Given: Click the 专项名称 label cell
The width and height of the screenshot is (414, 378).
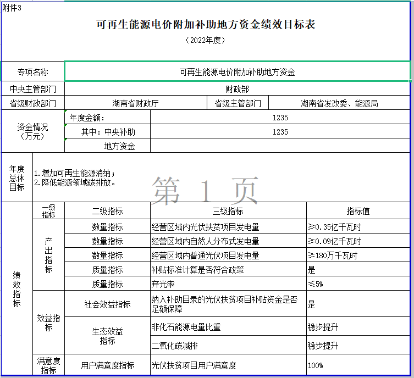Looking at the screenshot, I should [33, 72].
